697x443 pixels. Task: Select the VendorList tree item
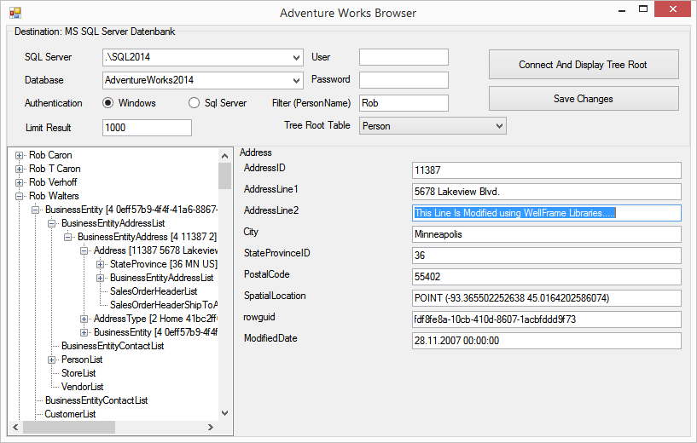pos(82,387)
